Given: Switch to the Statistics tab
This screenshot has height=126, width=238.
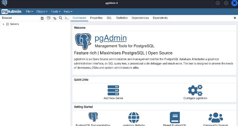Looking at the screenshot, I should point(122,18).
